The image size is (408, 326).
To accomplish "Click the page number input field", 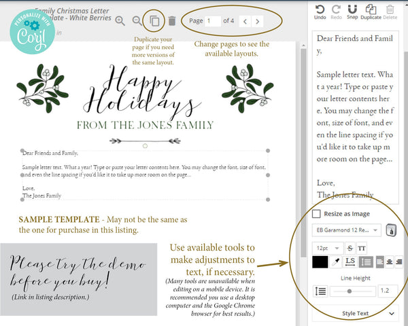I will coord(212,21).
